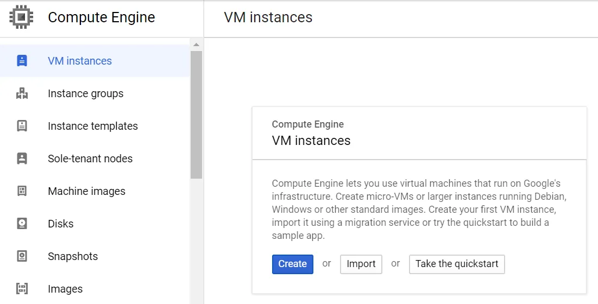Open Machine images section
598x304 pixels.
pos(95,191)
